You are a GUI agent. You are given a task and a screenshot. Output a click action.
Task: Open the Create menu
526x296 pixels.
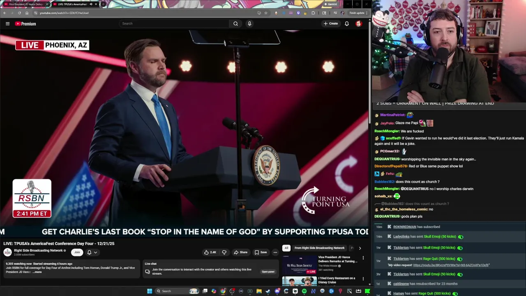click(x=330, y=23)
